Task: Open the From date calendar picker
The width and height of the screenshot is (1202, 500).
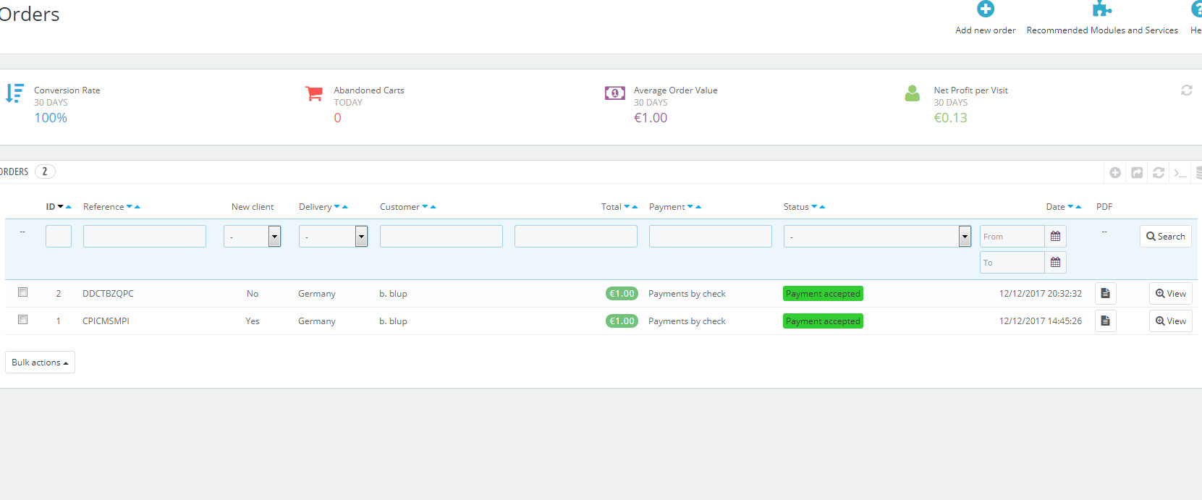Action: coord(1055,237)
